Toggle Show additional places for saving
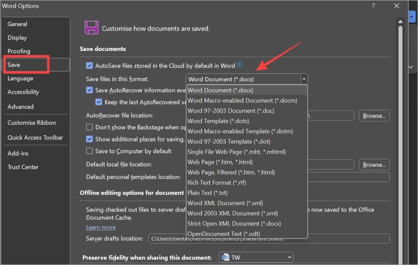Viewport: 418px width, 265px height. pos(89,139)
